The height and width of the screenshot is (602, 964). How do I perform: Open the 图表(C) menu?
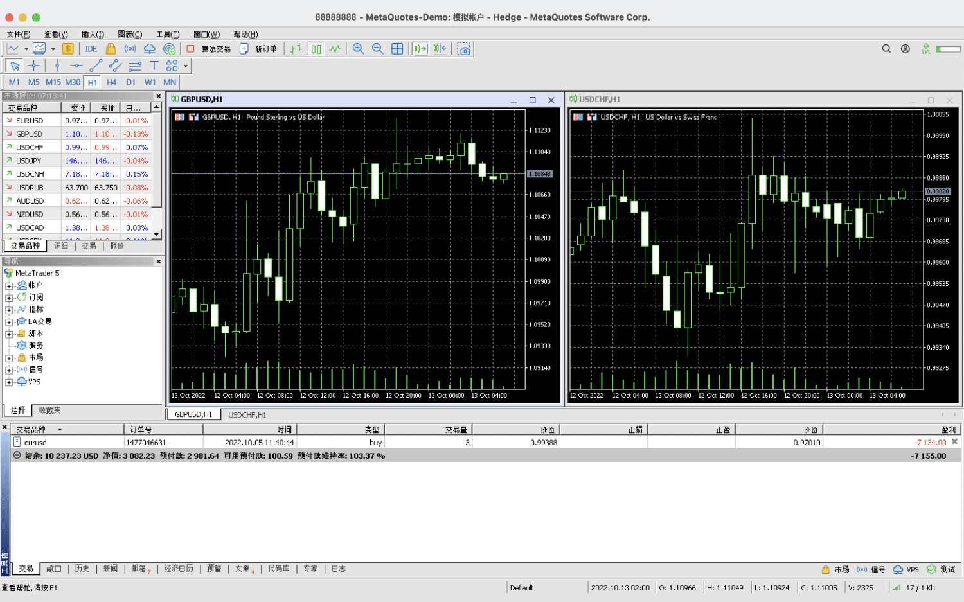[130, 34]
